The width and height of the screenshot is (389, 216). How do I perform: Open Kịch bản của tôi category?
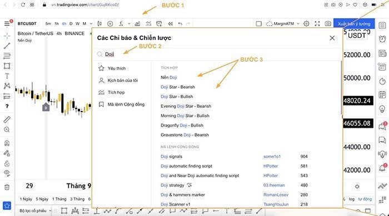[118, 81]
